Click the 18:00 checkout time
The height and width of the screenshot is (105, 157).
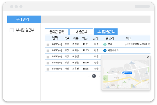point(86,63)
